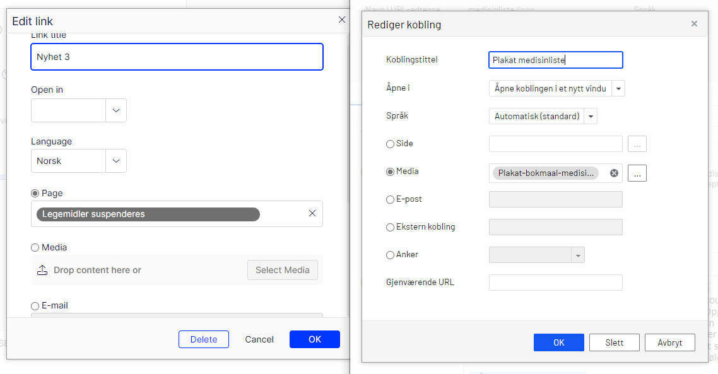This screenshot has width=718, height=374.
Task: Click the Select Media button
Action: 282,270
